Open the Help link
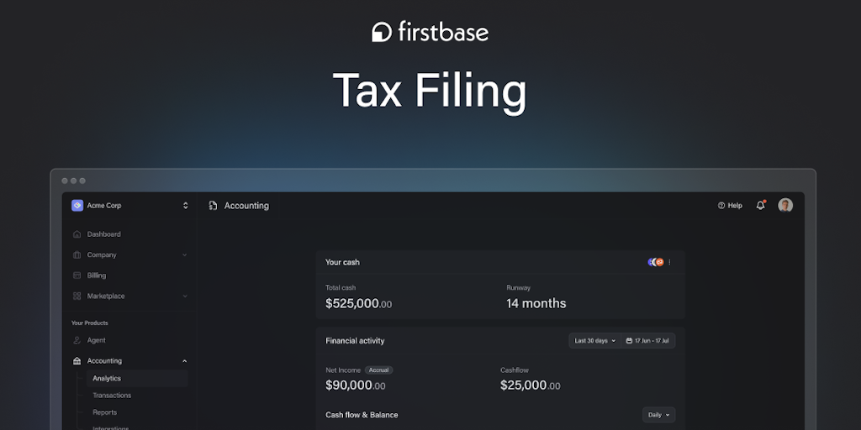861x430 pixels. click(x=730, y=205)
